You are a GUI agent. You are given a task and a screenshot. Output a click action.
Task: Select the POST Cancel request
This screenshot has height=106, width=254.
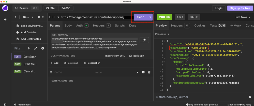pyautogui.click(x=29, y=71)
